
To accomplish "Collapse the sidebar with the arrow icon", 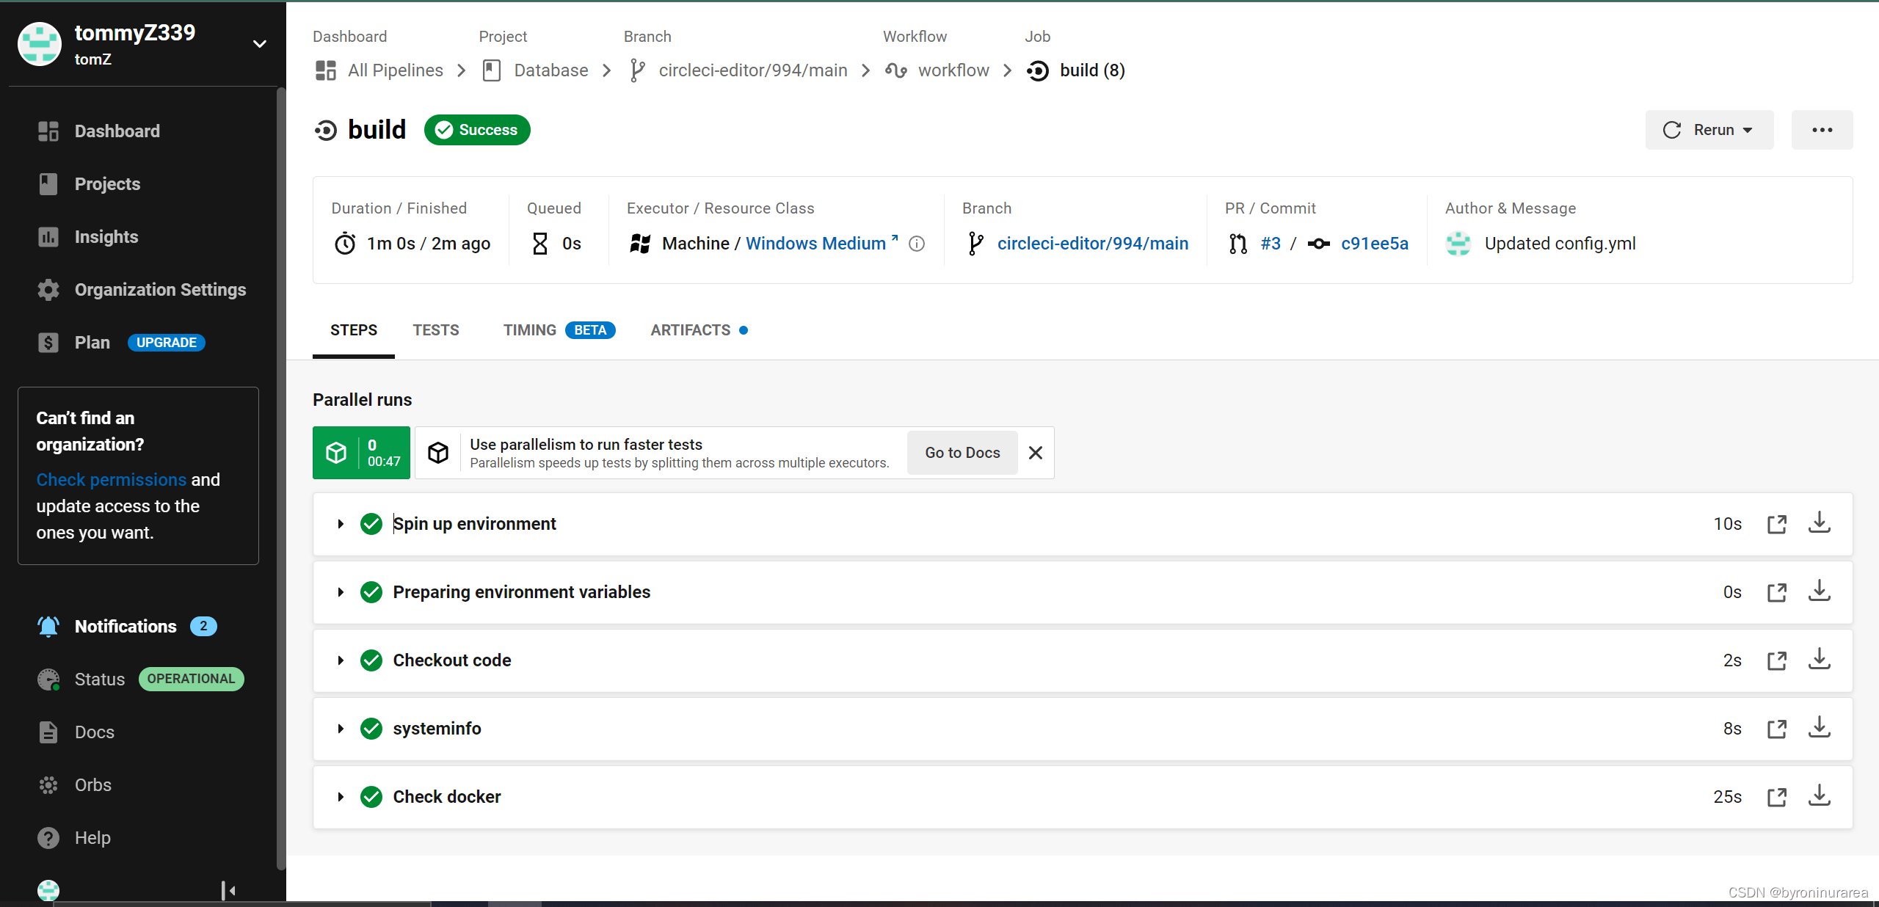I will point(228,890).
